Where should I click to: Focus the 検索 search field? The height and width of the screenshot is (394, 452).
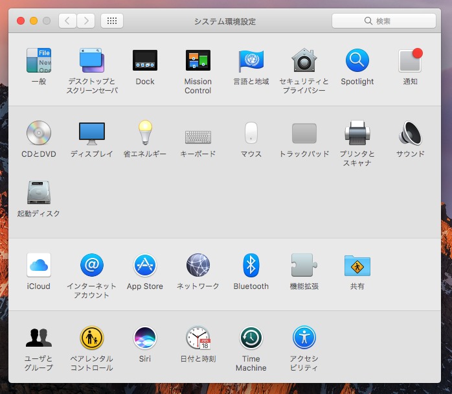click(x=384, y=21)
